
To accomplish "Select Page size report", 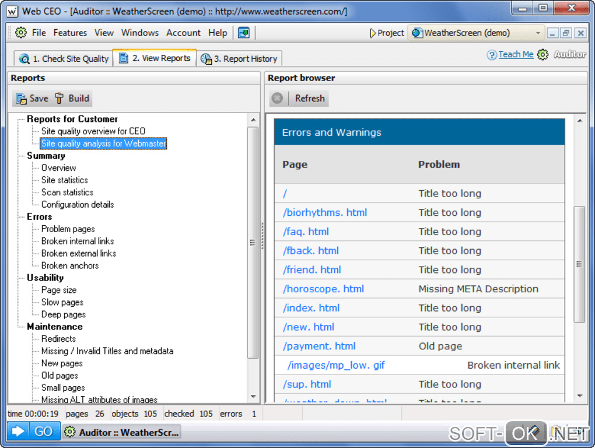I will (x=59, y=290).
